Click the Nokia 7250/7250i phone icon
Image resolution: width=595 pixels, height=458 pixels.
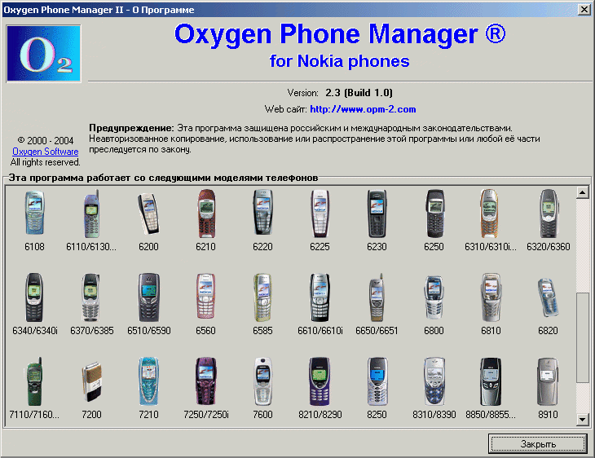206,381
